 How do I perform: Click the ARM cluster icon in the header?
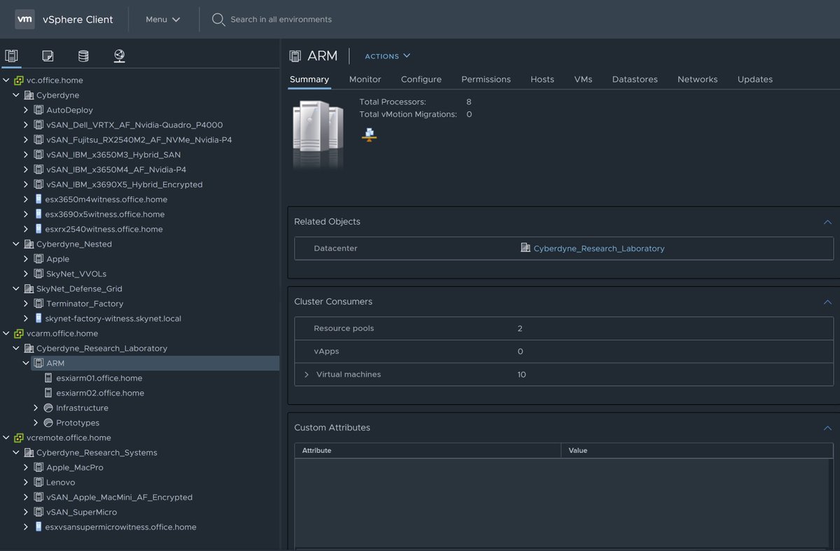click(x=295, y=56)
